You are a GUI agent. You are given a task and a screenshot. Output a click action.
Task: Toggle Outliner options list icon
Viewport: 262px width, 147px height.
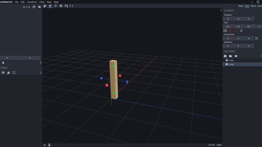pyautogui.click(x=236, y=56)
